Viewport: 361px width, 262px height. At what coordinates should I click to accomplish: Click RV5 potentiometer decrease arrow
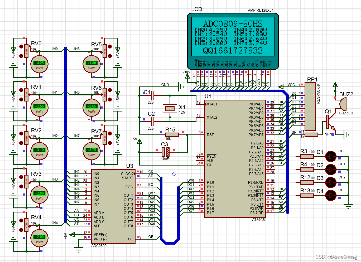pos(110,56)
